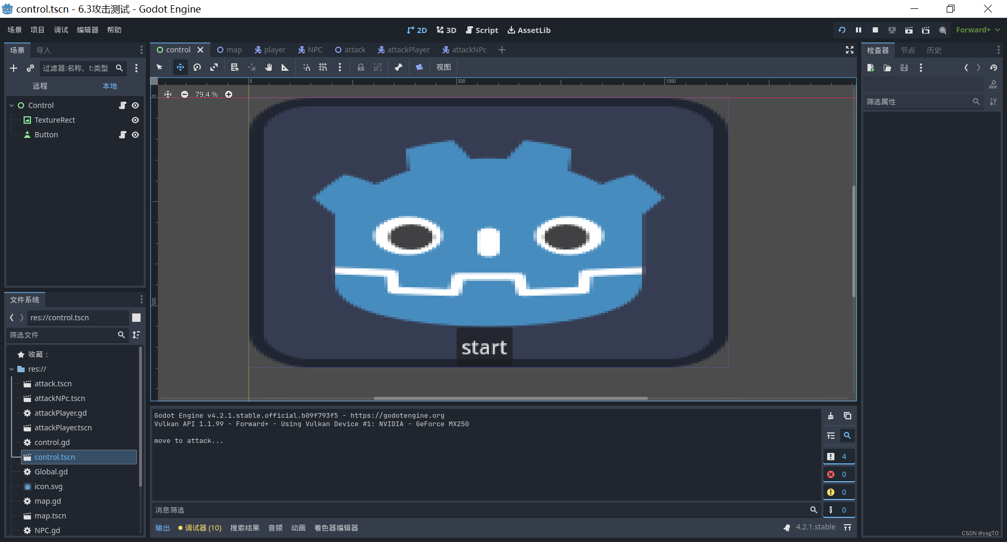Open object history in the Inspector
The image size is (1007, 542).
993,68
